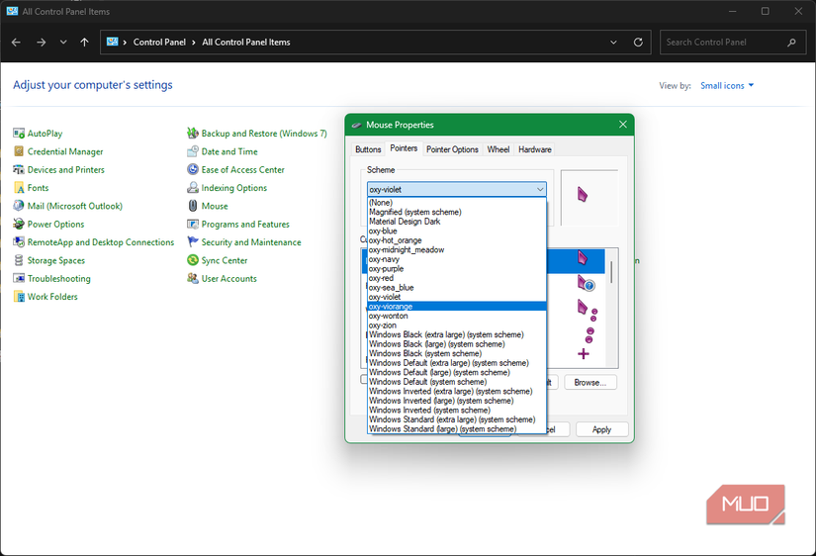Open Troubleshooting icon

coord(19,279)
